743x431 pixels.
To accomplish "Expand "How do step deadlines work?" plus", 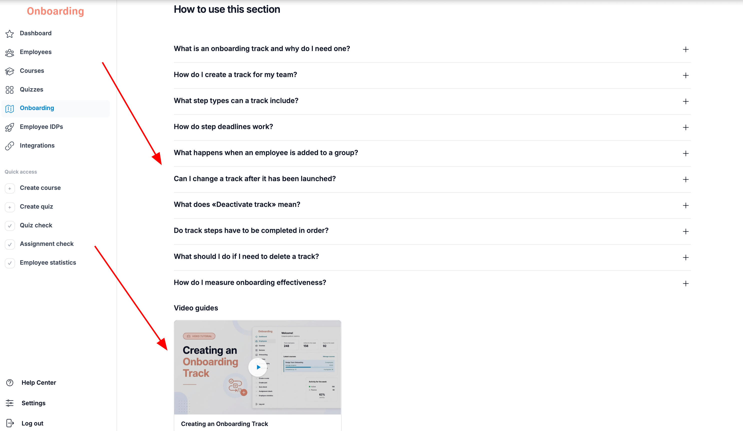I will point(685,127).
